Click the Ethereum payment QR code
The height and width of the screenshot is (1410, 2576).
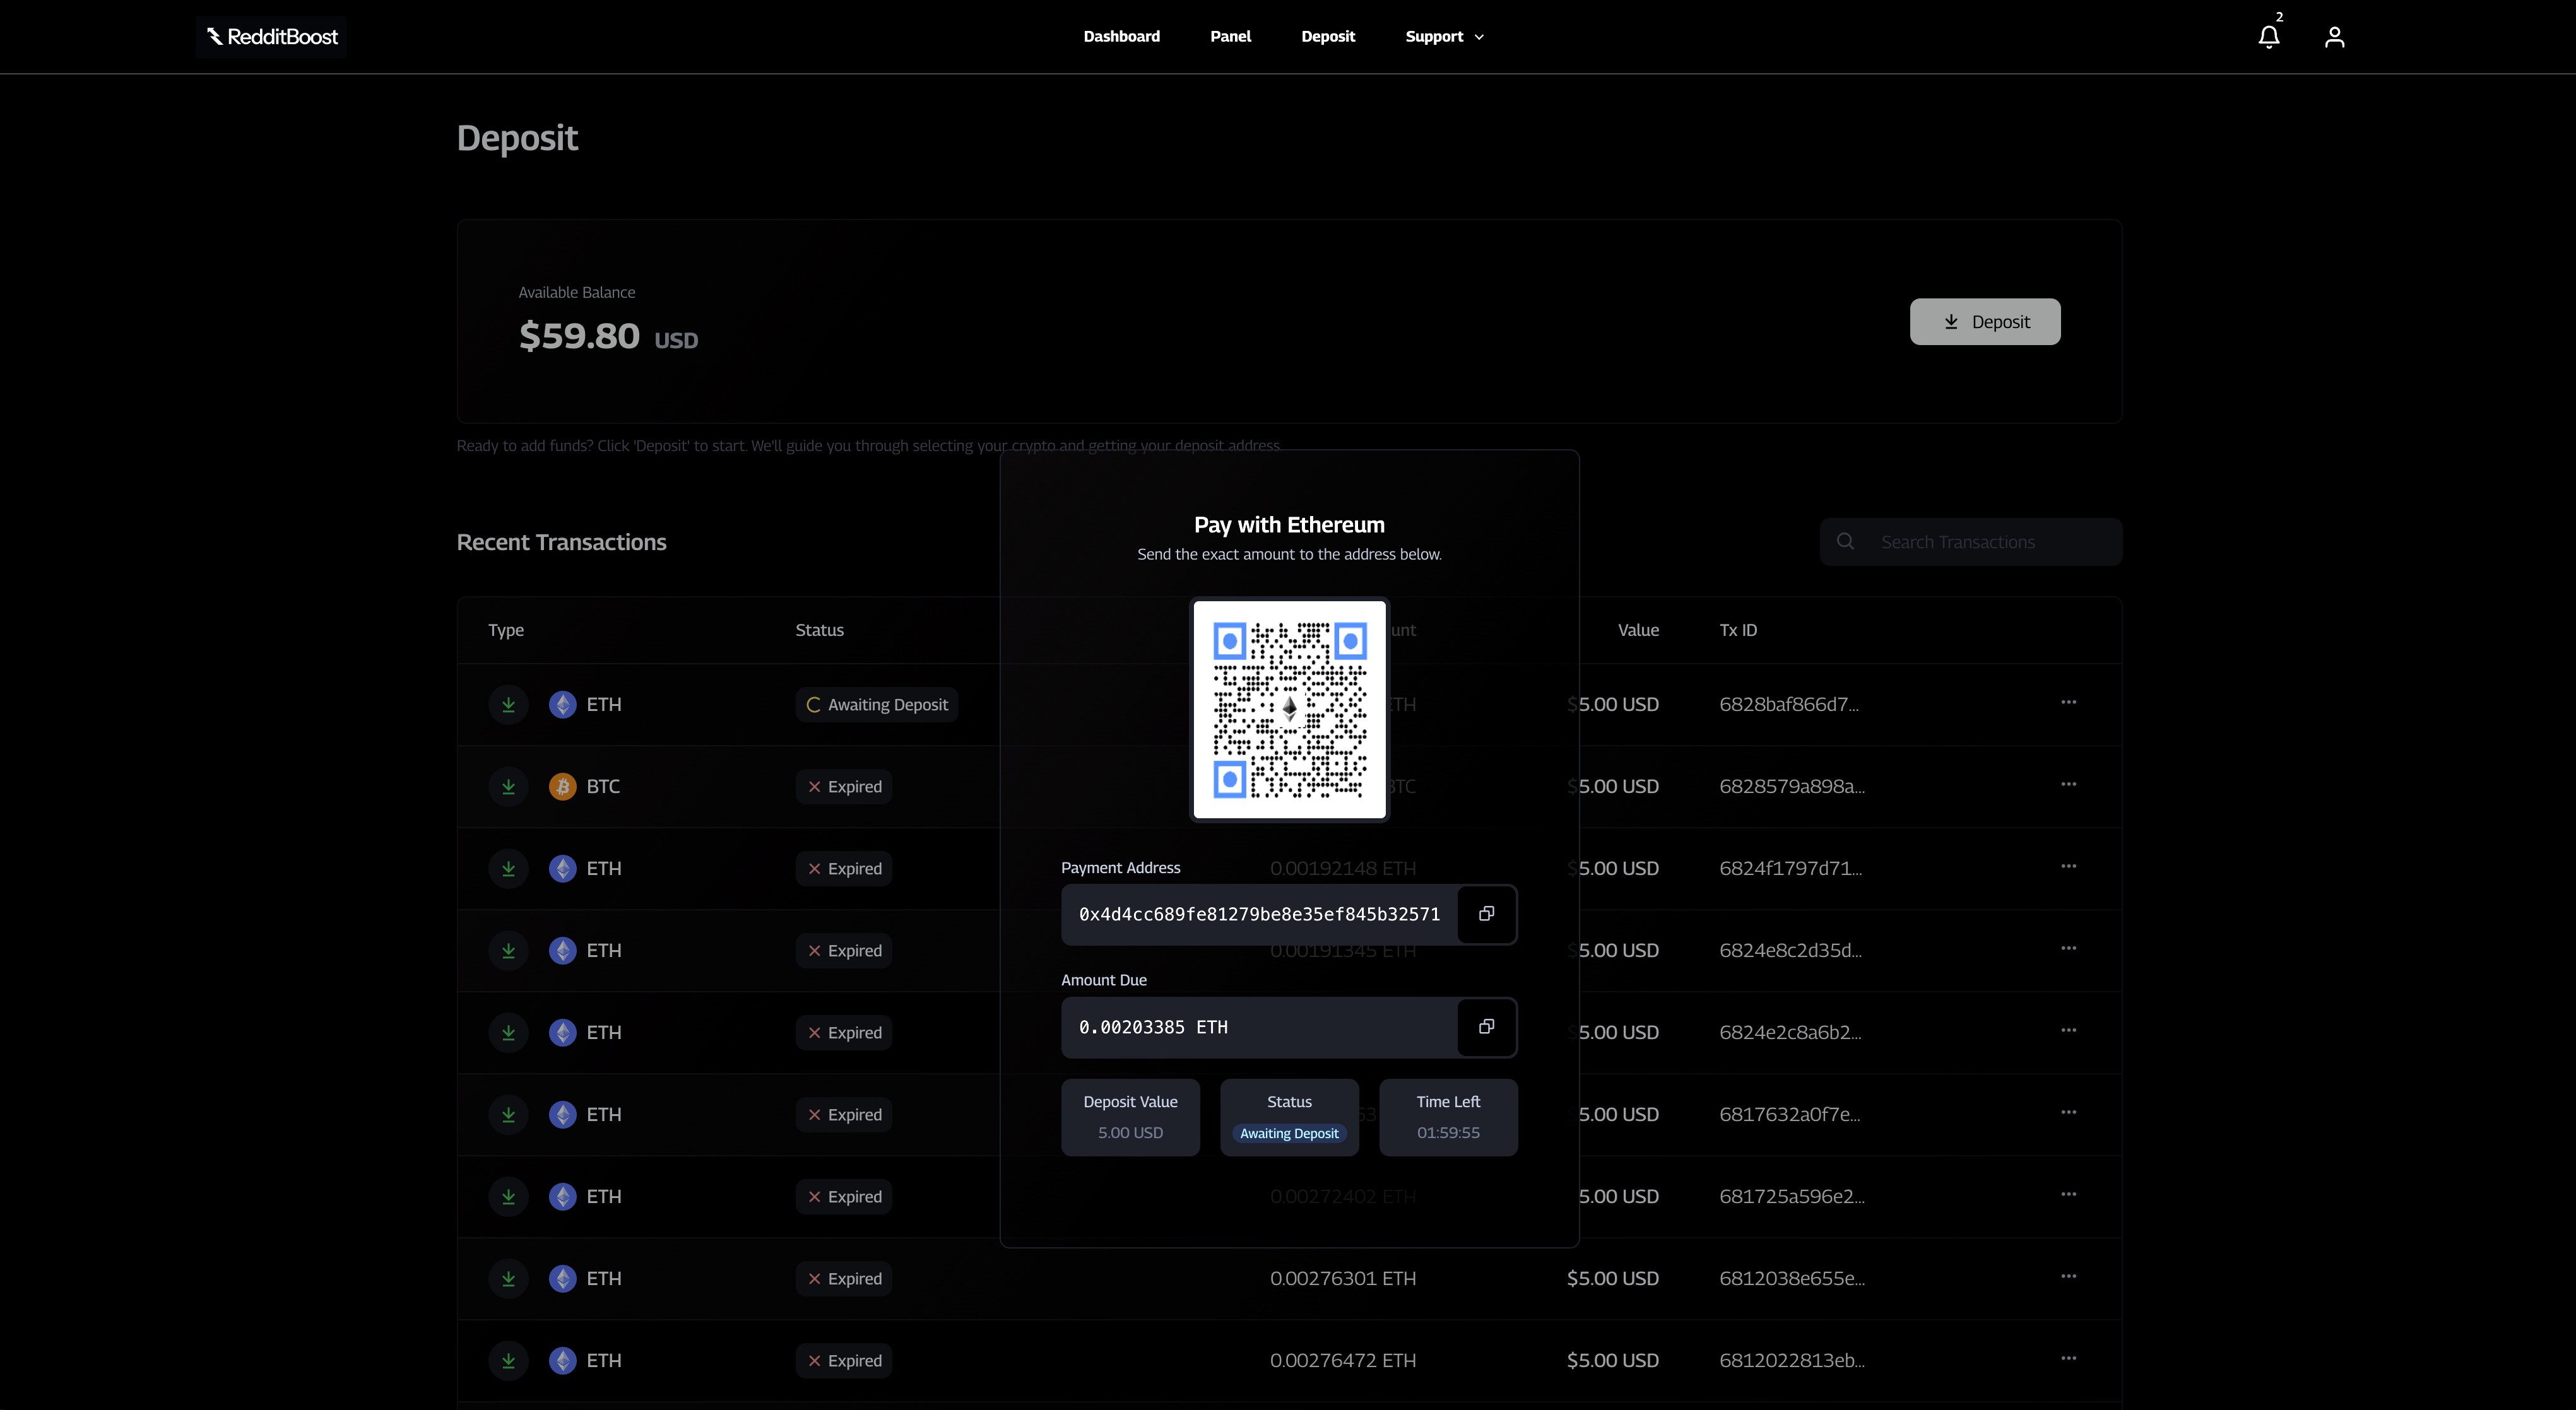(1289, 710)
